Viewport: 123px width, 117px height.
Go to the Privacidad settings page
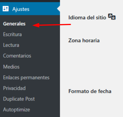tap(14, 88)
